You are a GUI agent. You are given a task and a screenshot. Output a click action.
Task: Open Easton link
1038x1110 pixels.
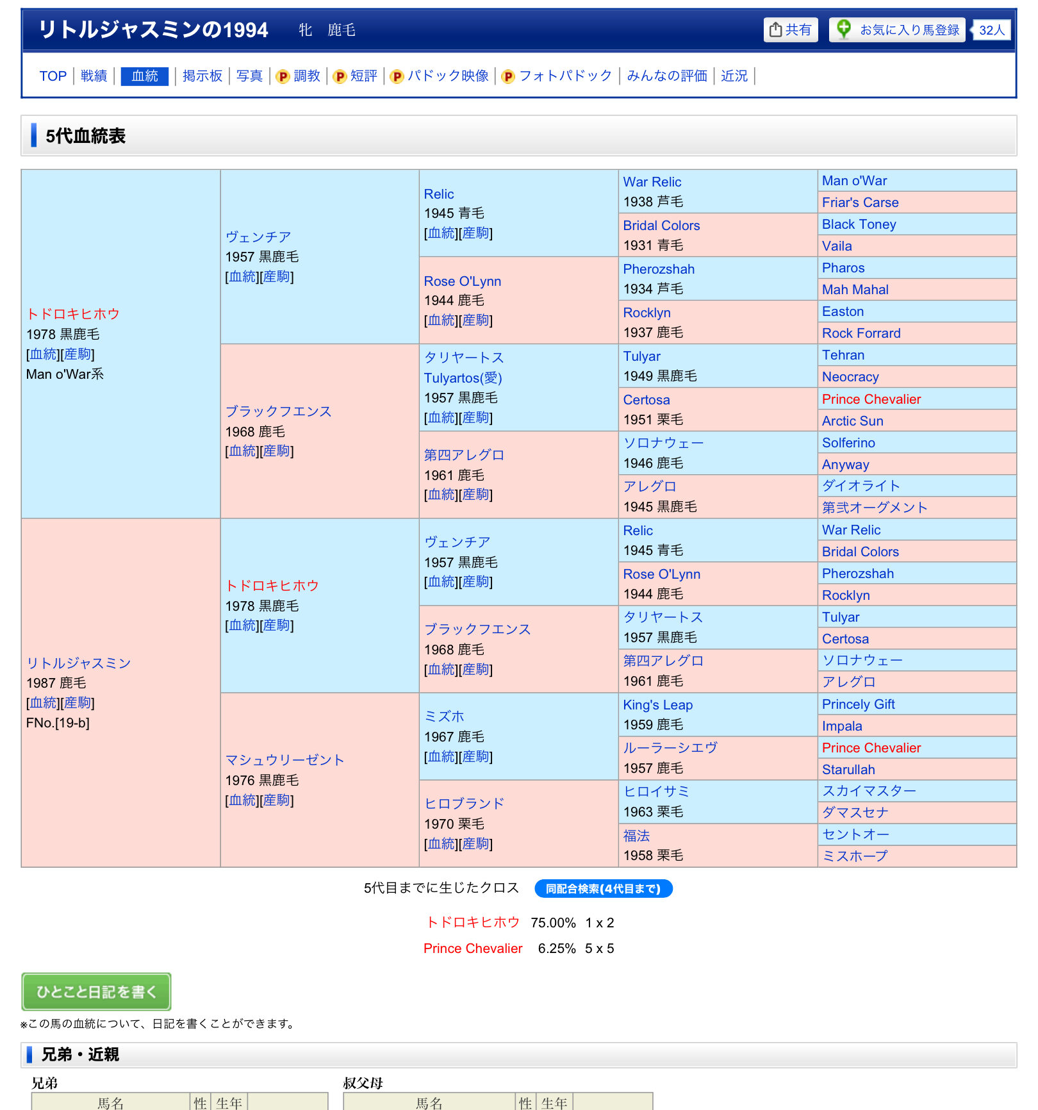tap(843, 311)
